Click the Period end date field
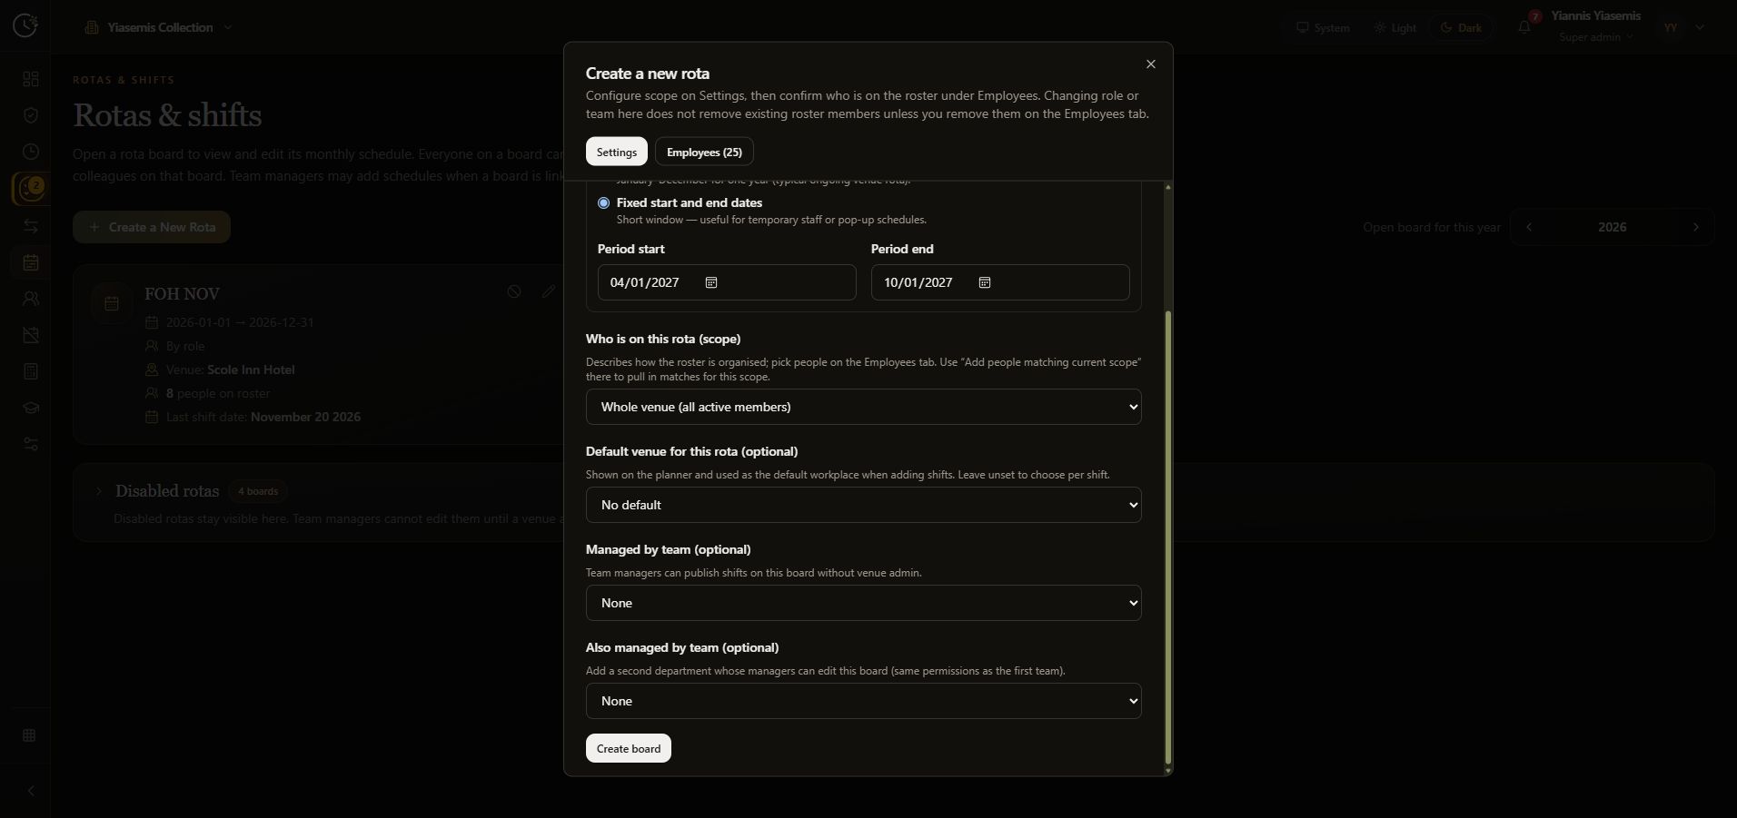This screenshot has height=818, width=1737. pos(1000,282)
